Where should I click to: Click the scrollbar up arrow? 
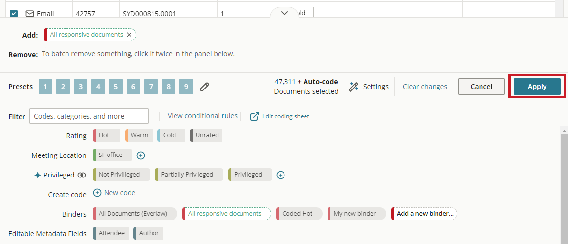pyautogui.click(x=564, y=130)
